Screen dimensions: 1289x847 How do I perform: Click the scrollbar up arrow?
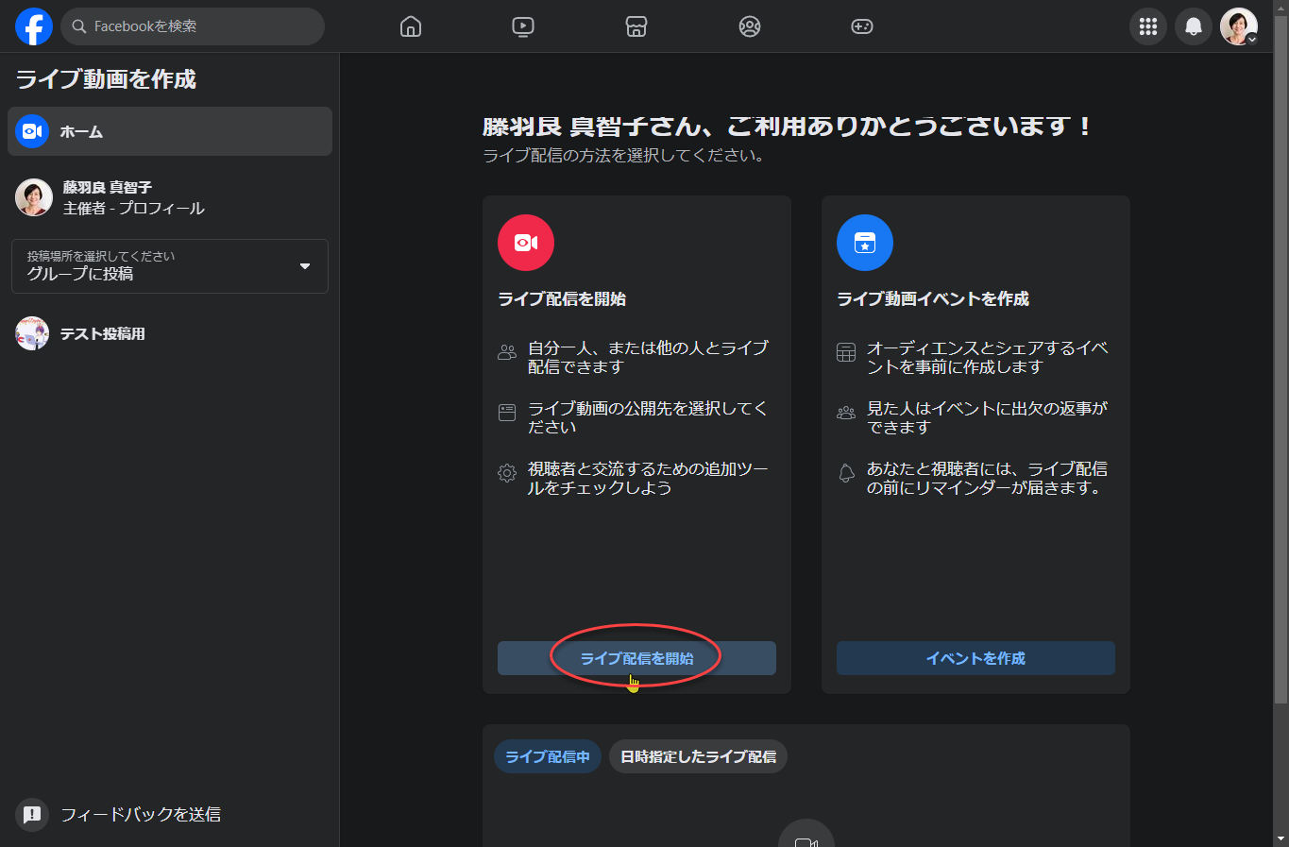pyautogui.click(x=1281, y=8)
